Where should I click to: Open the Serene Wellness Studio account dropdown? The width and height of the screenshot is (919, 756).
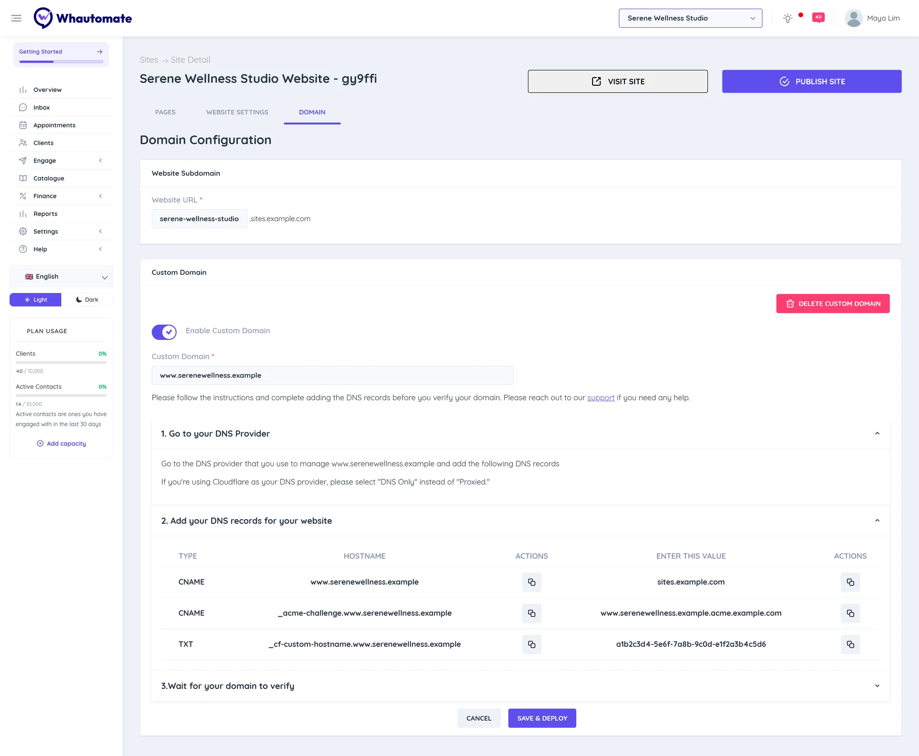(690, 18)
